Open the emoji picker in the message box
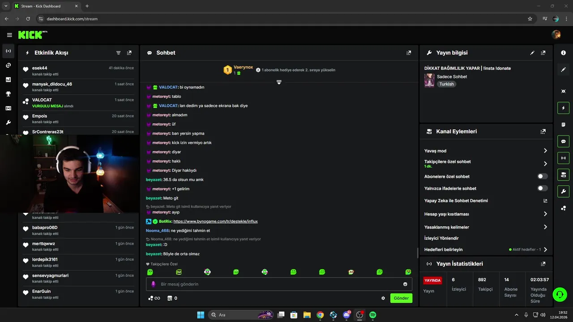 pyautogui.click(x=405, y=284)
